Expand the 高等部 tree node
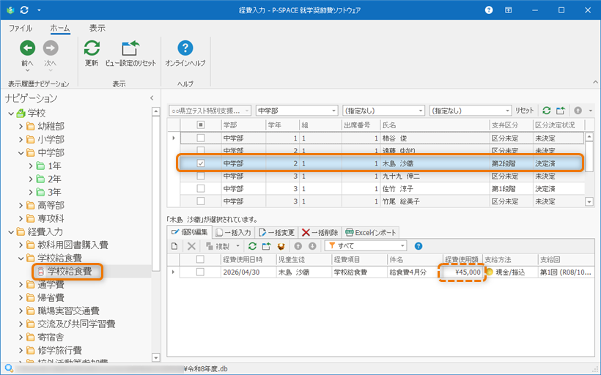Image resolution: width=601 pixels, height=375 pixels. (21, 205)
